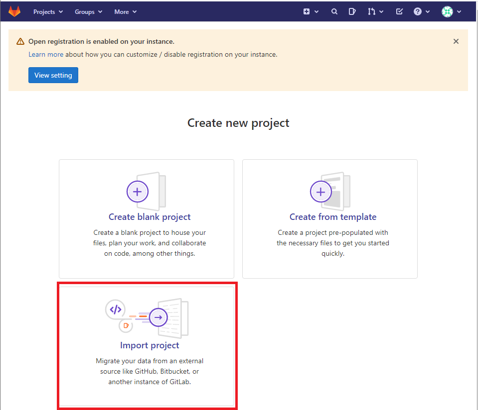Click the GitLab fox logo
478x410 pixels.
14,11
